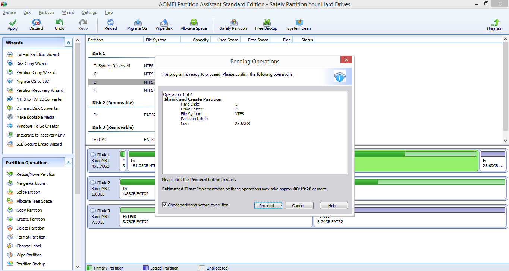This screenshot has width=509, height=271.
Task: Select Format Partition operation
Action: pyautogui.click(x=31, y=237)
